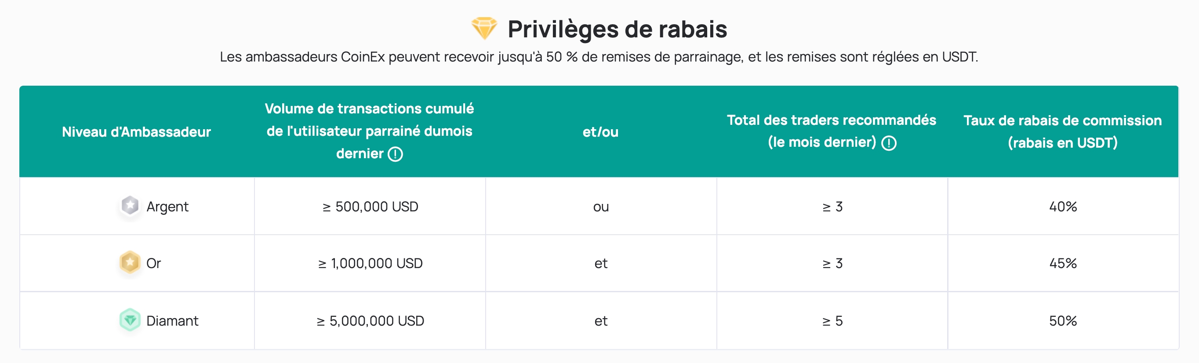Open the info tooltip icon after 'dernier'
The height and width of the screenshot is (363, 1199).
(395, 154)
